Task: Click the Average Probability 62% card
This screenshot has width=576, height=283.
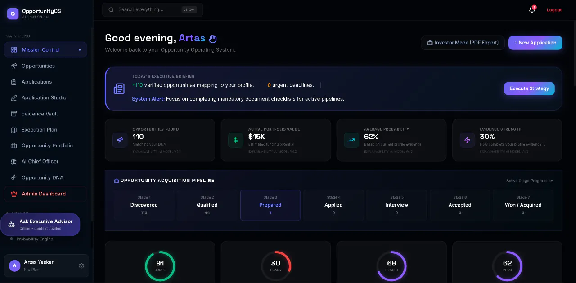Action: [391, 140]
